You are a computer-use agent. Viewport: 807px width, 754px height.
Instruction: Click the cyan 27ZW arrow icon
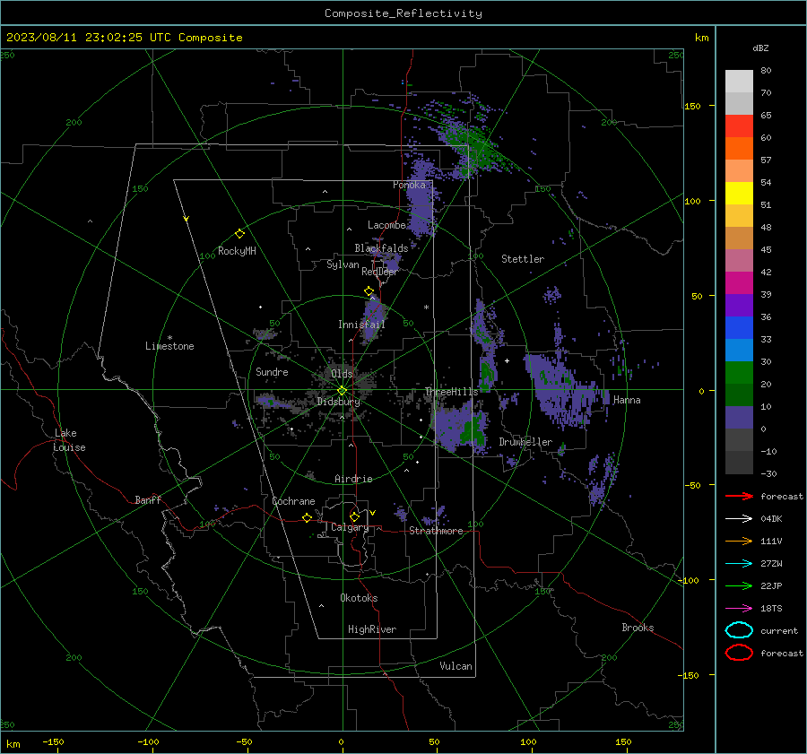(x=739, y=564)
